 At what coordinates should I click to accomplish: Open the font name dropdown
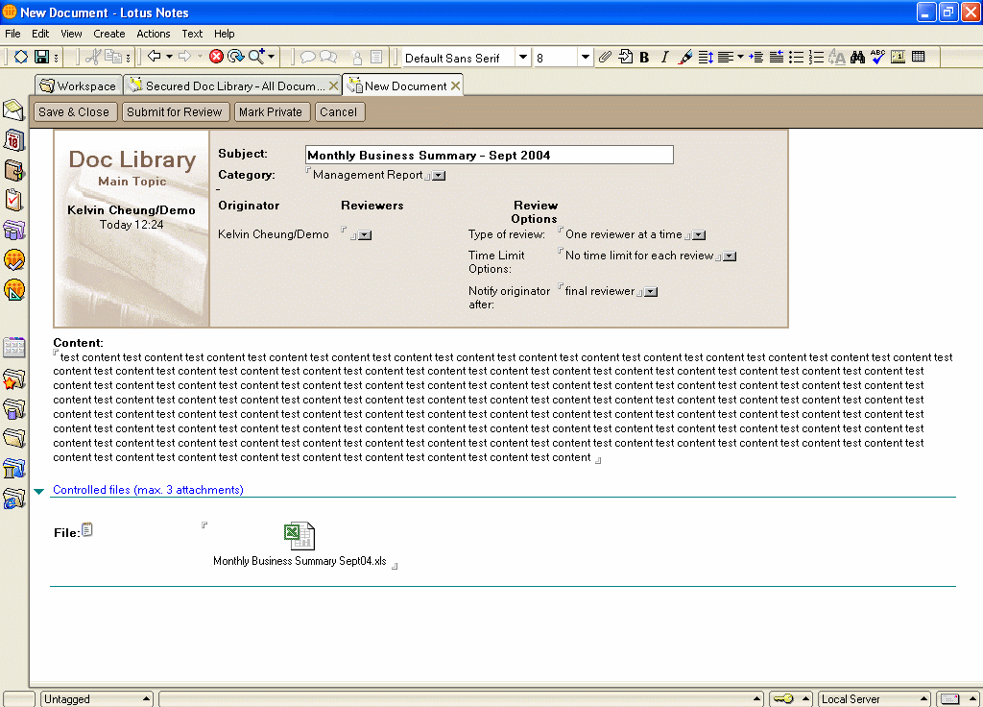[523, 58]
